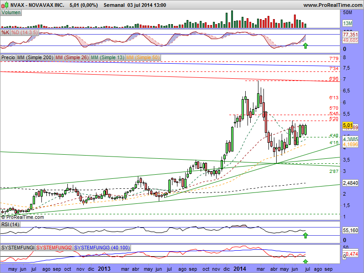Click the 13M volume value tag
The height and width of the screenshot is (273, 364).
pyautogui.click(x=348, y=23)
